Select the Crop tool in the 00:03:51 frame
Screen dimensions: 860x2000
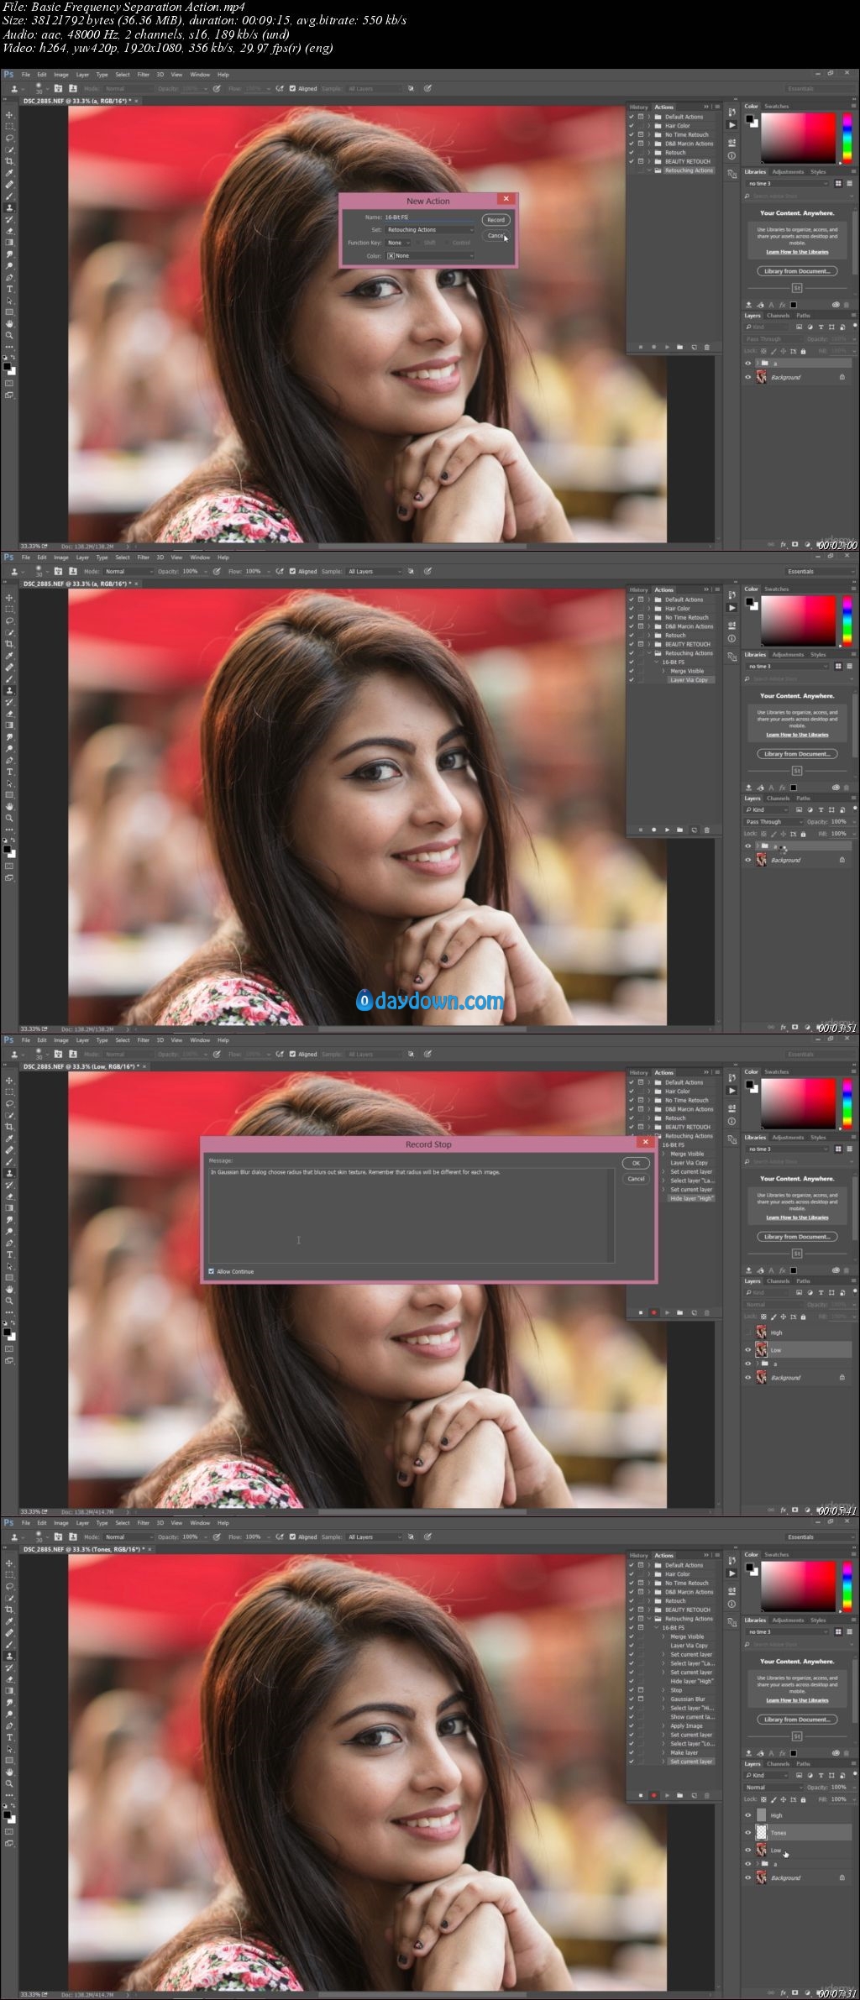pyautogui.click(x=10, y=644)
